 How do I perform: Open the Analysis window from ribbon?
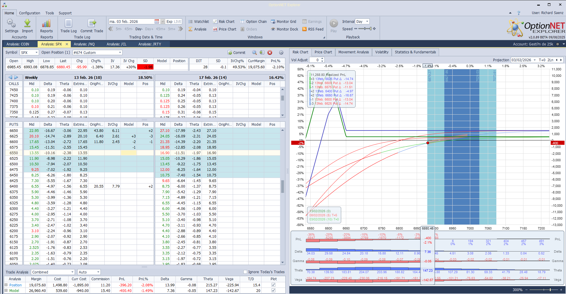tap(197, 29)
